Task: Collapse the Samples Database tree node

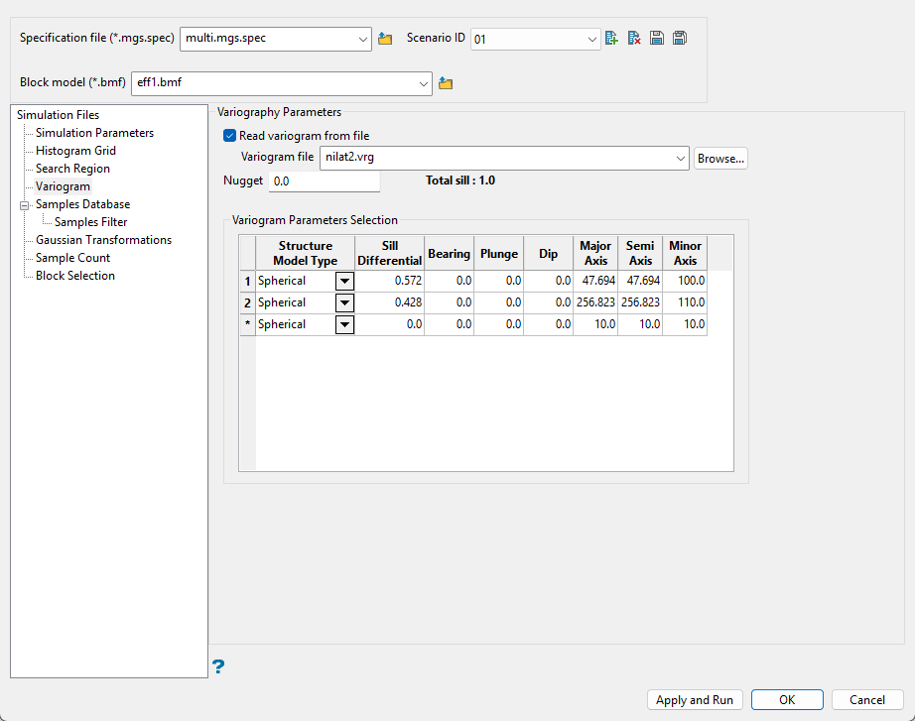Action: [x=24, y=204]
